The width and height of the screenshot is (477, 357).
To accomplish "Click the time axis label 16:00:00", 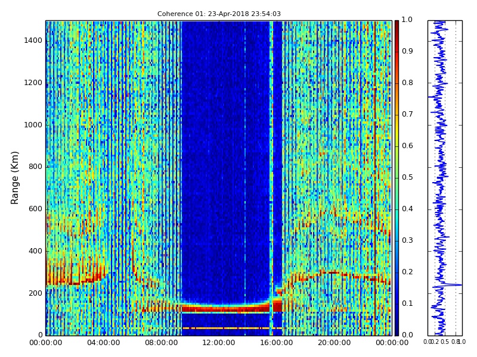I will click(x=277, y=343).
